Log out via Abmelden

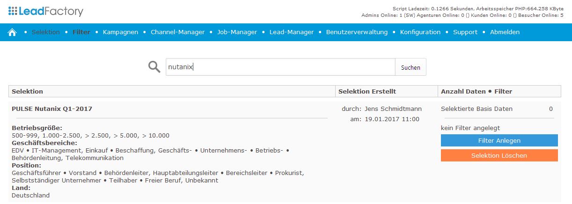(505, 32)
